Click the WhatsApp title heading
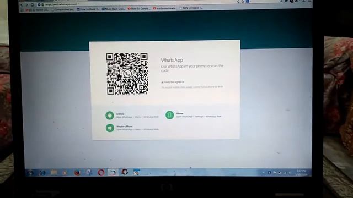Screen dimensions: 353x198 pyautogui.click(x=172, y=60)
